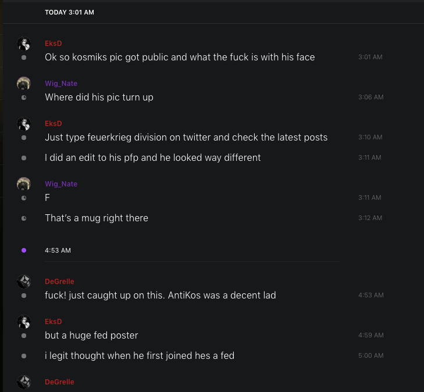Open the Wig_Nate username above 'Where did his pic turn up'
Viewport: 424px width, 392px height.
coord(61,84)
